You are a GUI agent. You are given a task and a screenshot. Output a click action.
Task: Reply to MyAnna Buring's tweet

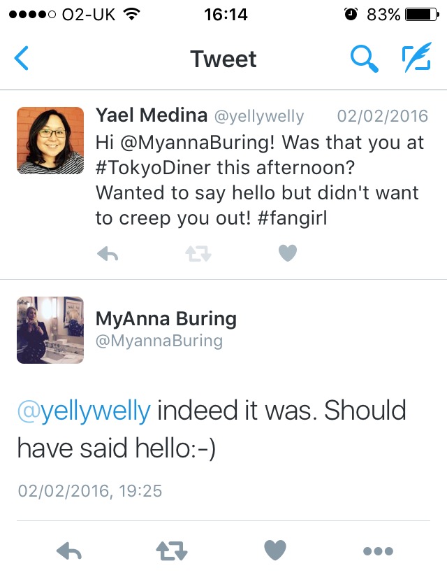click(x=68, y=551)
